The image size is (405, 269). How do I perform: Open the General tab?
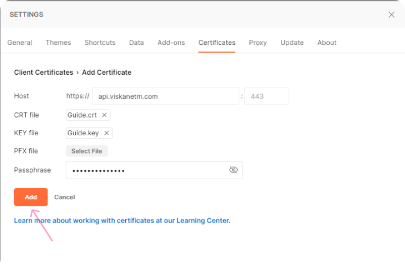click(x=20, y=42)
